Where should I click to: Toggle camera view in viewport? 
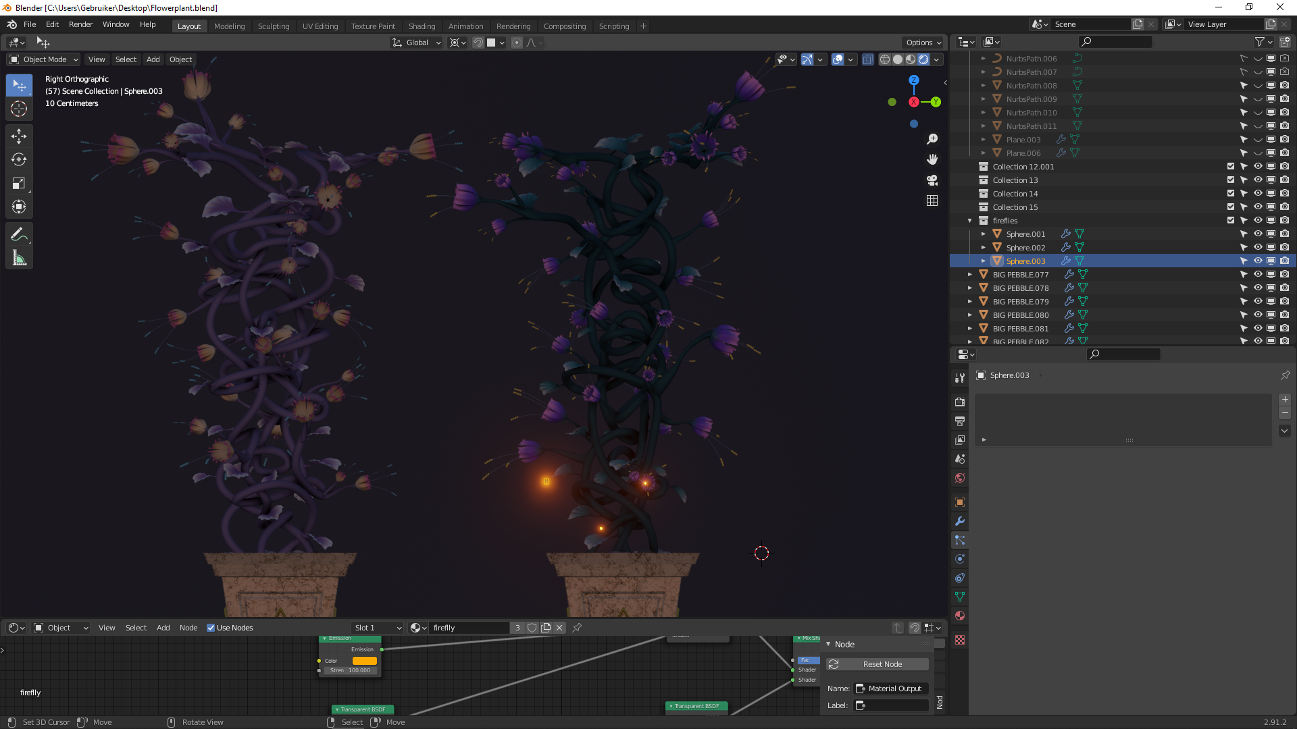point(932,180)
